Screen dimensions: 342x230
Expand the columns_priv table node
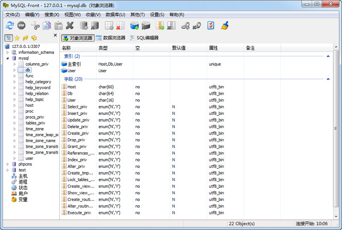point(15,64)
